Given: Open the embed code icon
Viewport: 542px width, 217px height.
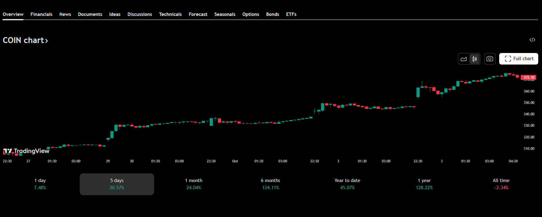Looking at the screenshot, I should tap(532, 40).
